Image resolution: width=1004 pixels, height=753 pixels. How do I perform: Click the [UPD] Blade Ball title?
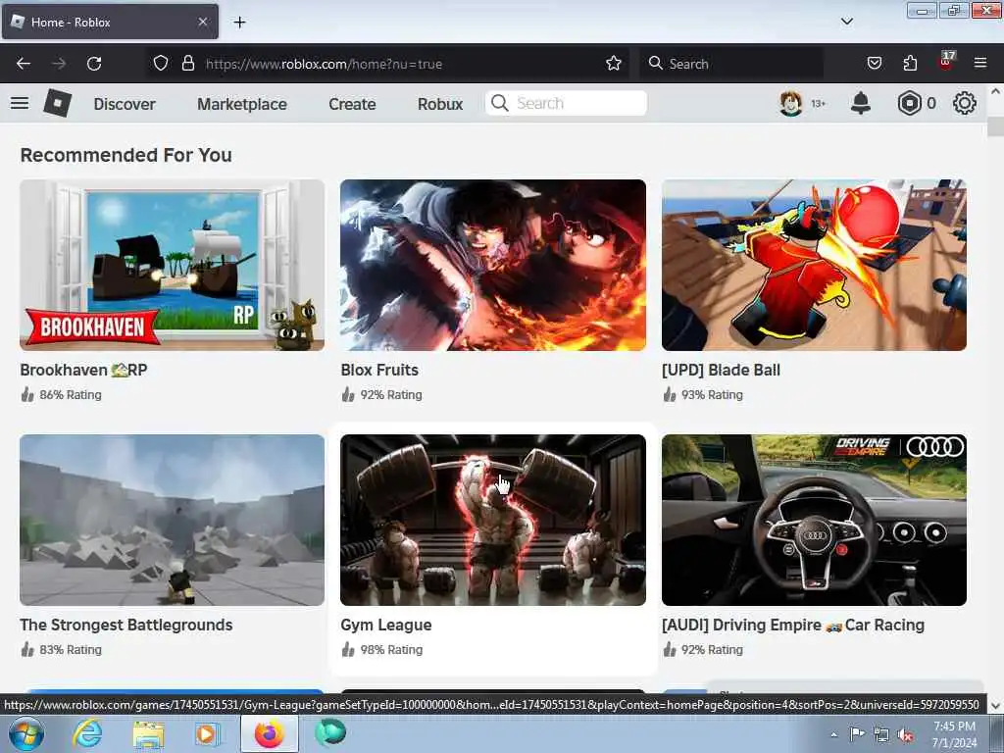point(721,370)
